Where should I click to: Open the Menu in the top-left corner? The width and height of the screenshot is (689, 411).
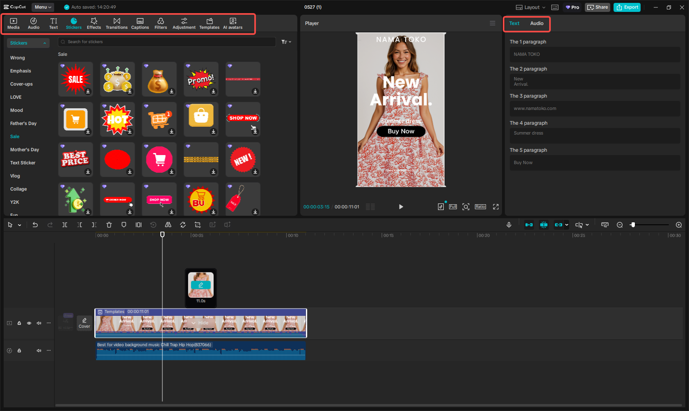click(x=42, y=7)
